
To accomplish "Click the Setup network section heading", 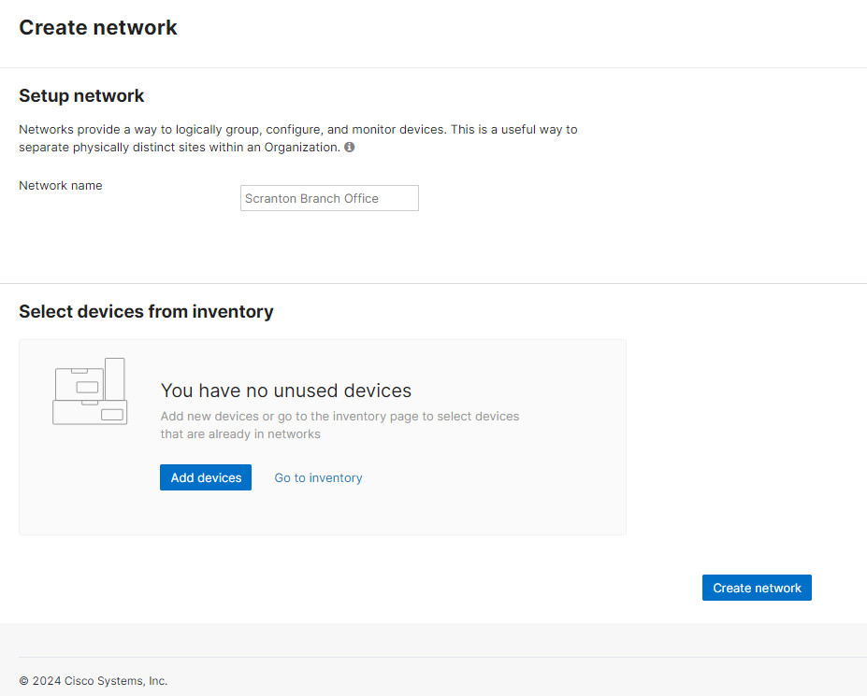I will click(x=81, y=95).
